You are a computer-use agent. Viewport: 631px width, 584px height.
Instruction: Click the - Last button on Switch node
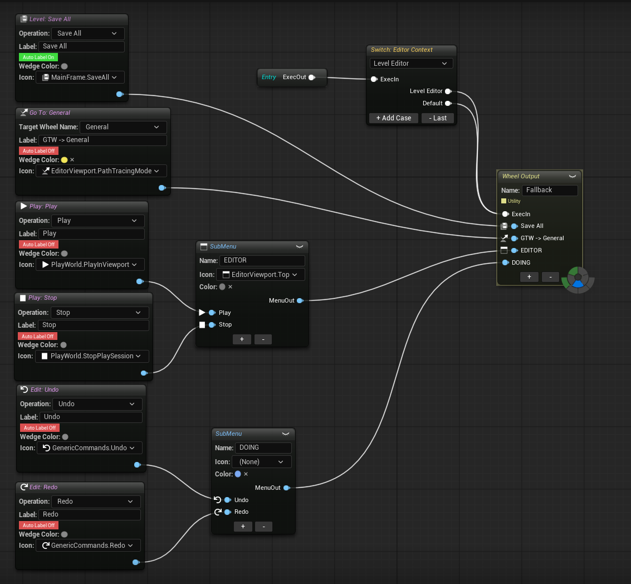tap(437, 118)
